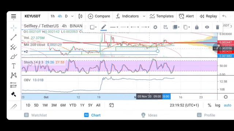Click the 23:19:52 (UTC+1) timezone clock
Viewport: 234px width, 131px height.
(x=184, y=105)
